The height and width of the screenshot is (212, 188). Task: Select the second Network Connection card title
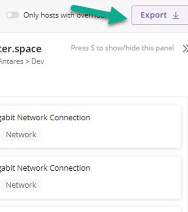tap(45, 168)
